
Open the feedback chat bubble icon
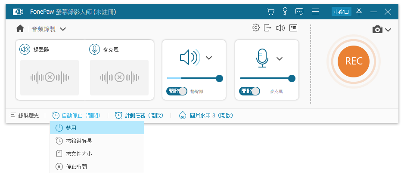(x=299, y=12)
